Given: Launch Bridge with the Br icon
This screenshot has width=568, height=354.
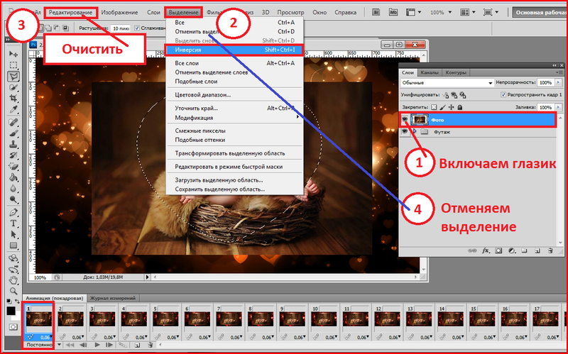Looking at the screenshot, I should pyautogui.click(x=376, y=12).
